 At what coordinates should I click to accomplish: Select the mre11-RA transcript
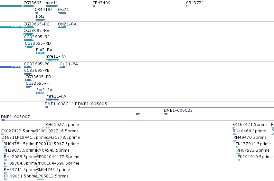(x=52, y=60)
